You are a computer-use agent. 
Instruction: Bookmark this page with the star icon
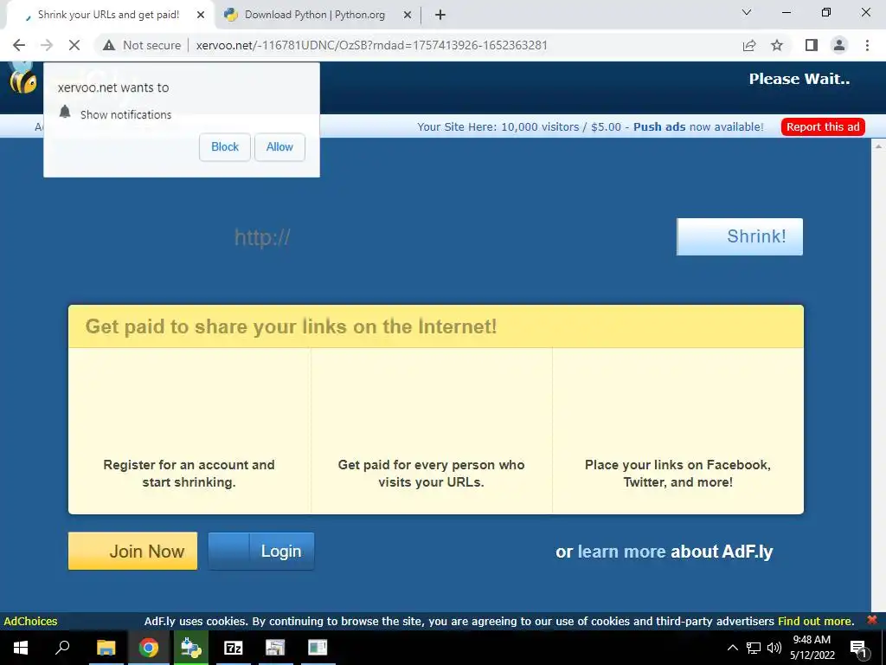[777, 45]
